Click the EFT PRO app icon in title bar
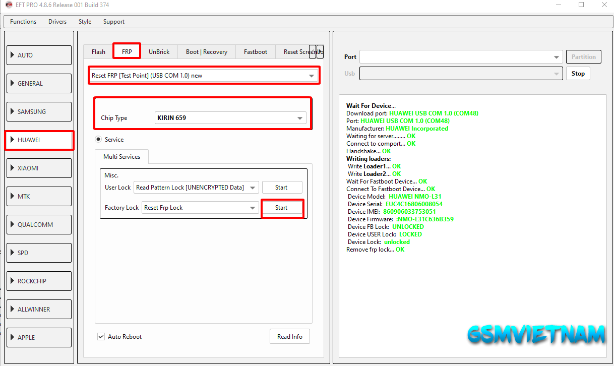Screen dimensions: 614x366 (x=9, y=5)
